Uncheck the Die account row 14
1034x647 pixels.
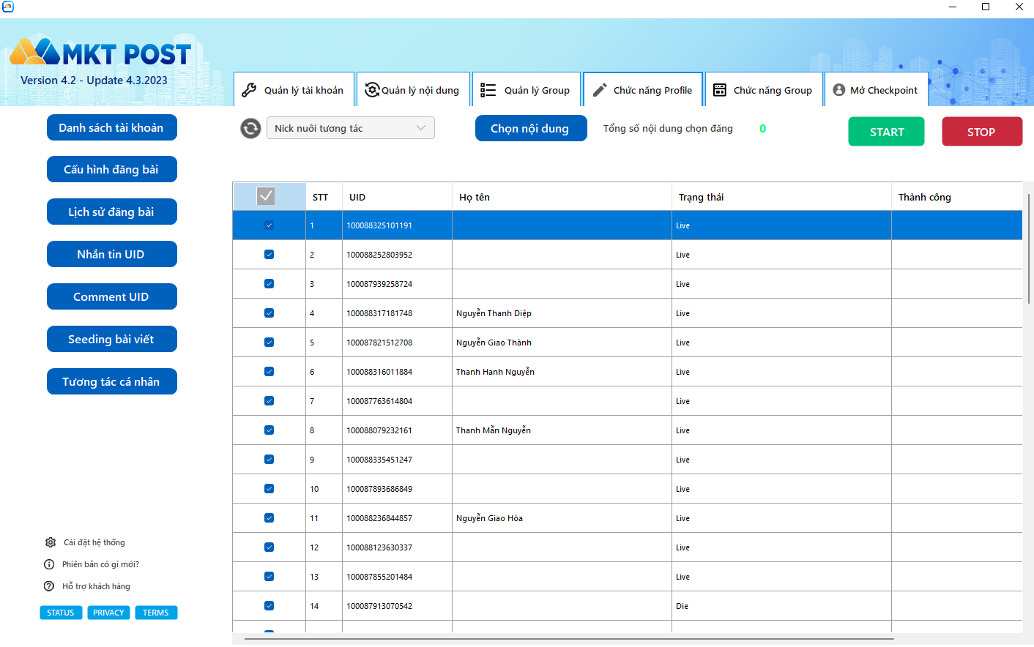coord(269,606)
